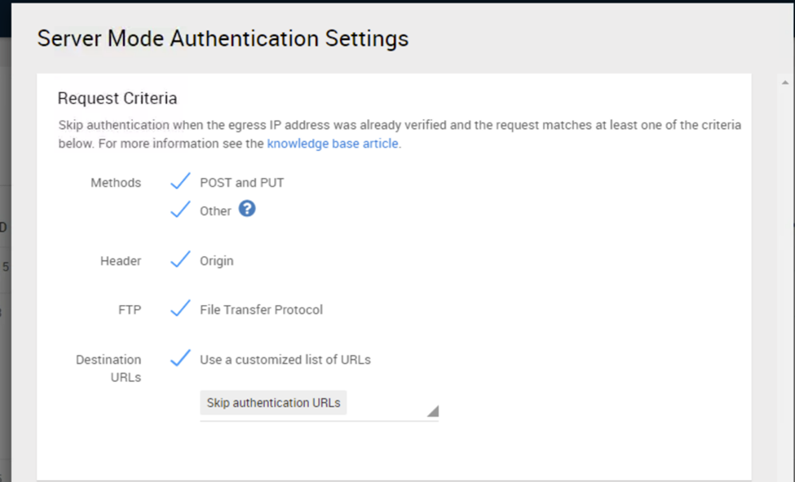Toggle Use a customized list of URLs checkmark
Screen dimensions: 795x482
(x=180, y=358)
